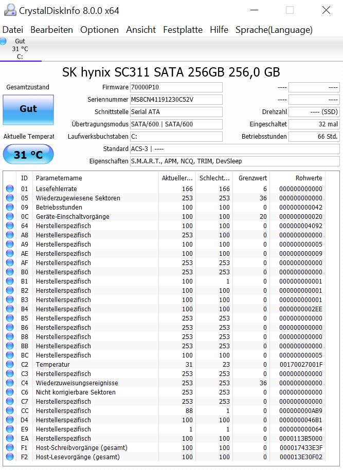Click the status orb for Temperatur row
Viewport: 343px width, 470px height.
coord(10,364)
